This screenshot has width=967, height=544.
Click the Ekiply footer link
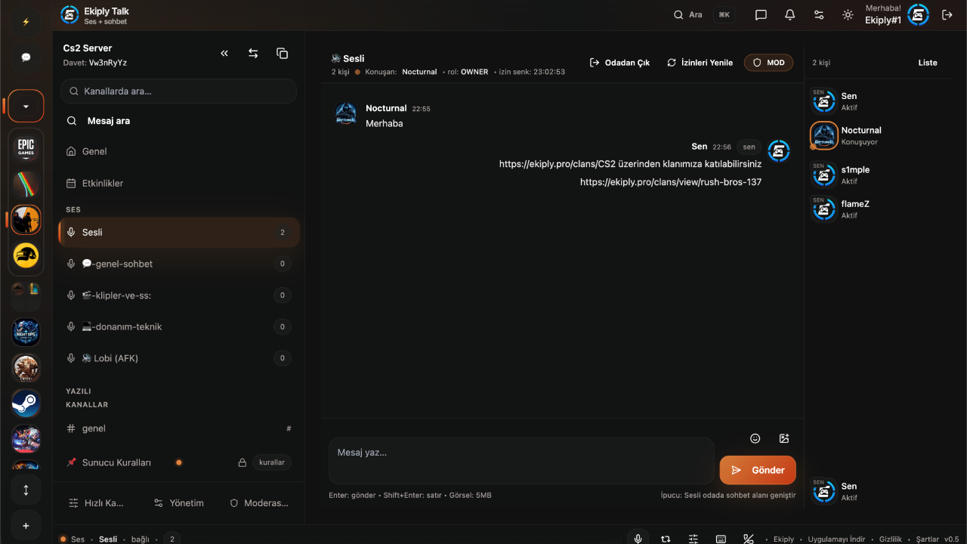click(x=783, y=539)
